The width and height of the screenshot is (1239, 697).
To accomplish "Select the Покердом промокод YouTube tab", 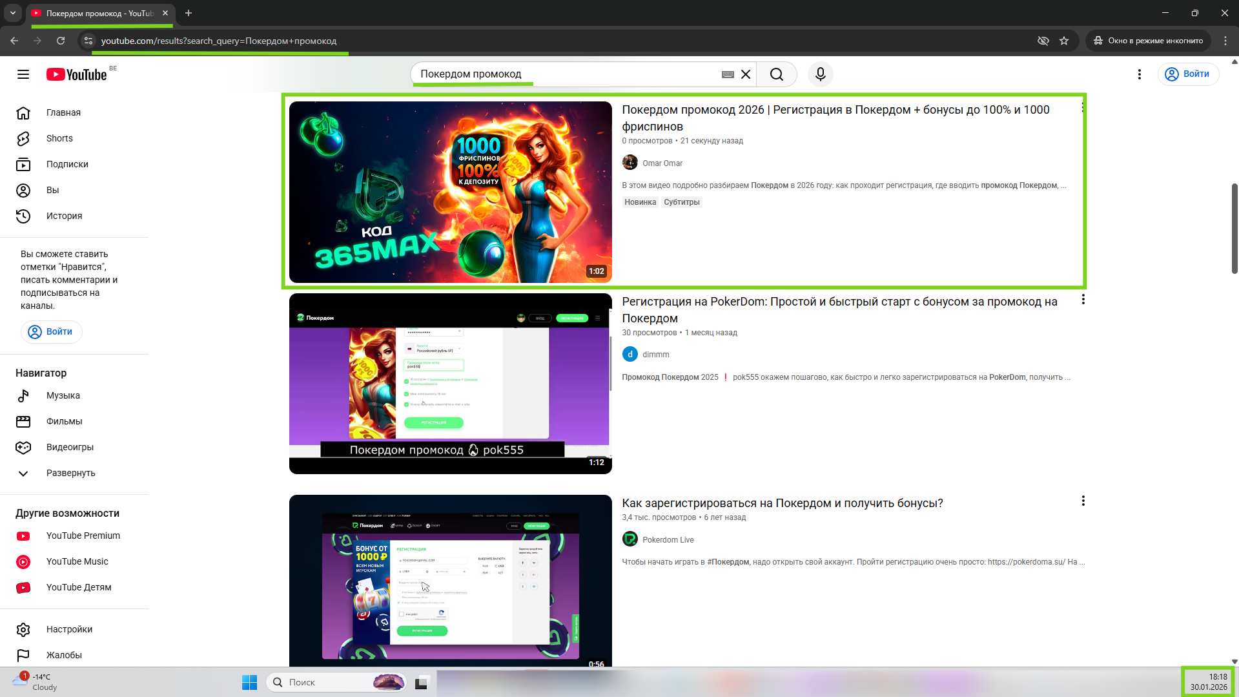I will (x=100, y=14).
